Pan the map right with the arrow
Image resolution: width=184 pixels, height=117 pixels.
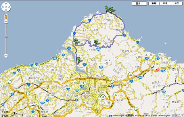(x=9, y=7)
